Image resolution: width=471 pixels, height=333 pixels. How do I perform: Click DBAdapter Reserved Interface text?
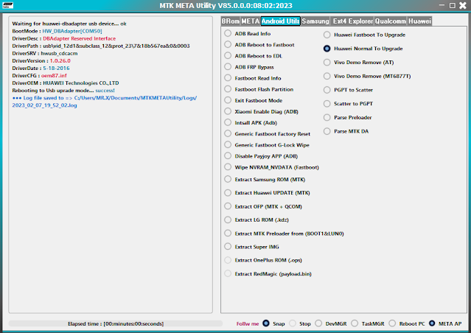point(80,38)
